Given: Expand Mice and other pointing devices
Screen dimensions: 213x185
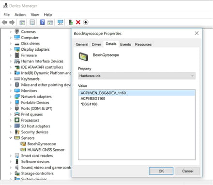Looking at the screenshot, I should pyautogui.click(x=11, y=85).
